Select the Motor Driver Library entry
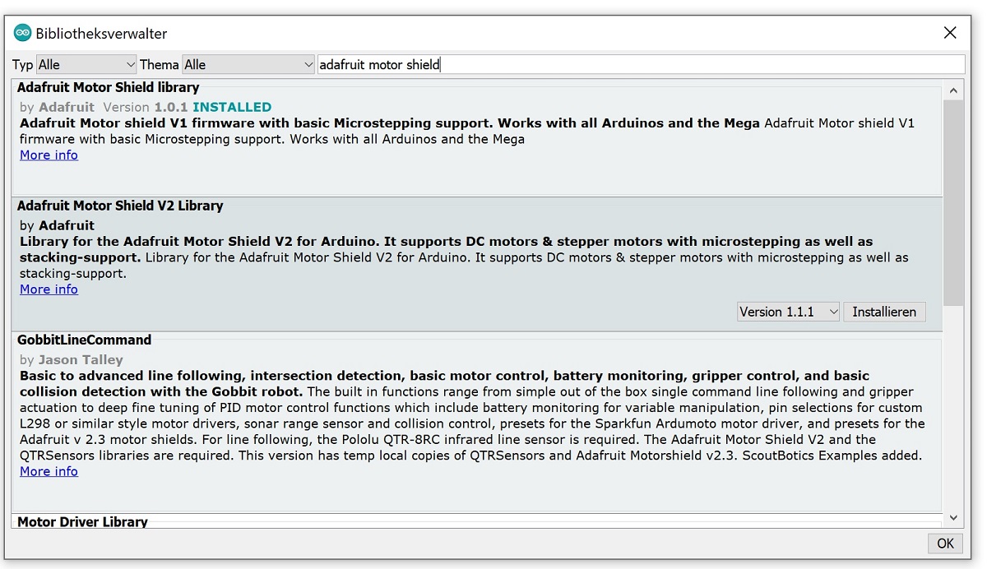Viewport: 987px width, 569px height. click(x=82, y=521)
